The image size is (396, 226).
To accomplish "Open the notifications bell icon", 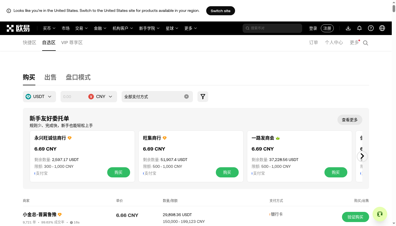I will (x=360, y=28).
